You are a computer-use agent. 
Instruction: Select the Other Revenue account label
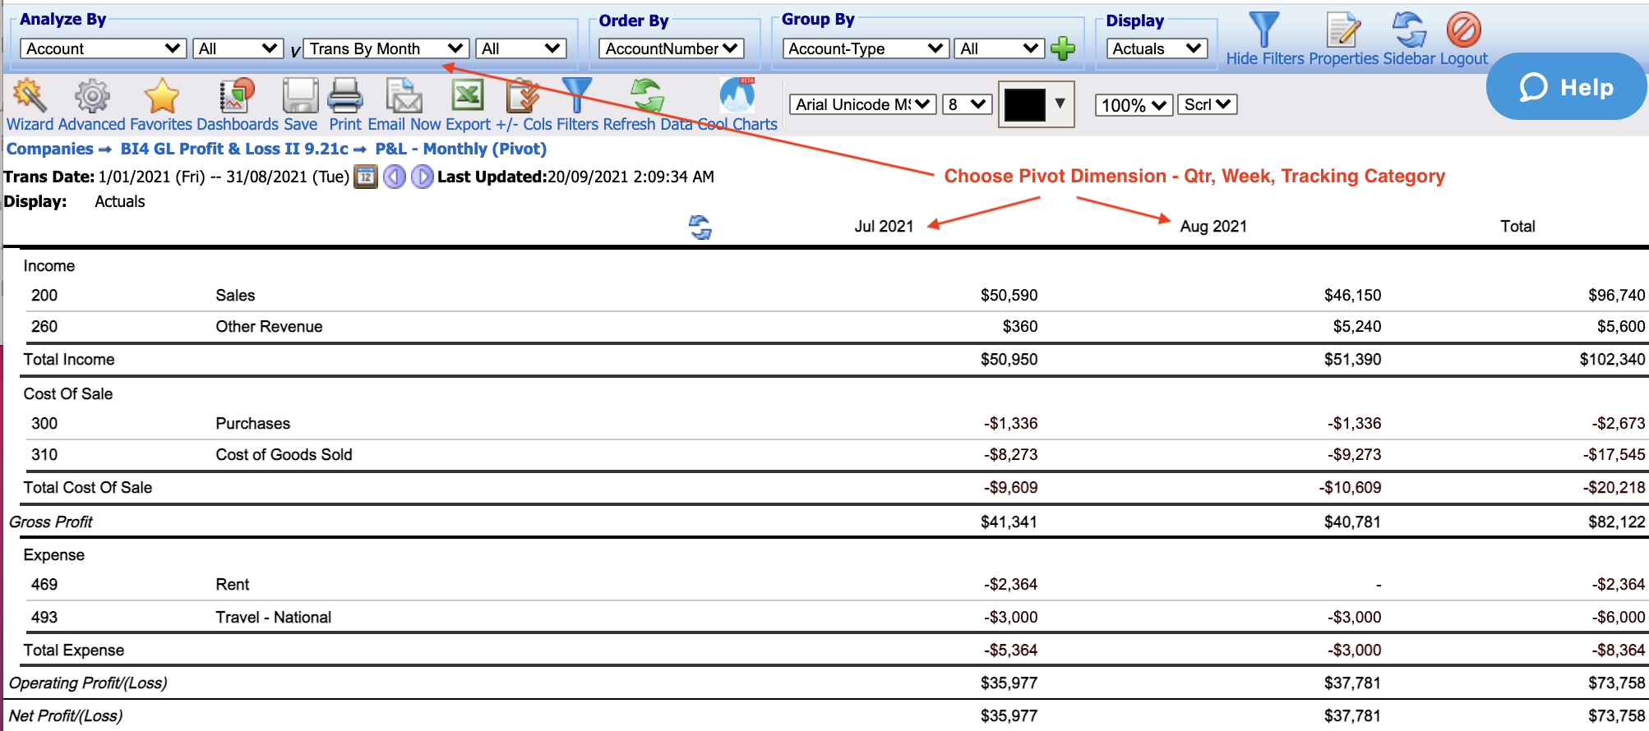point(269,327)
